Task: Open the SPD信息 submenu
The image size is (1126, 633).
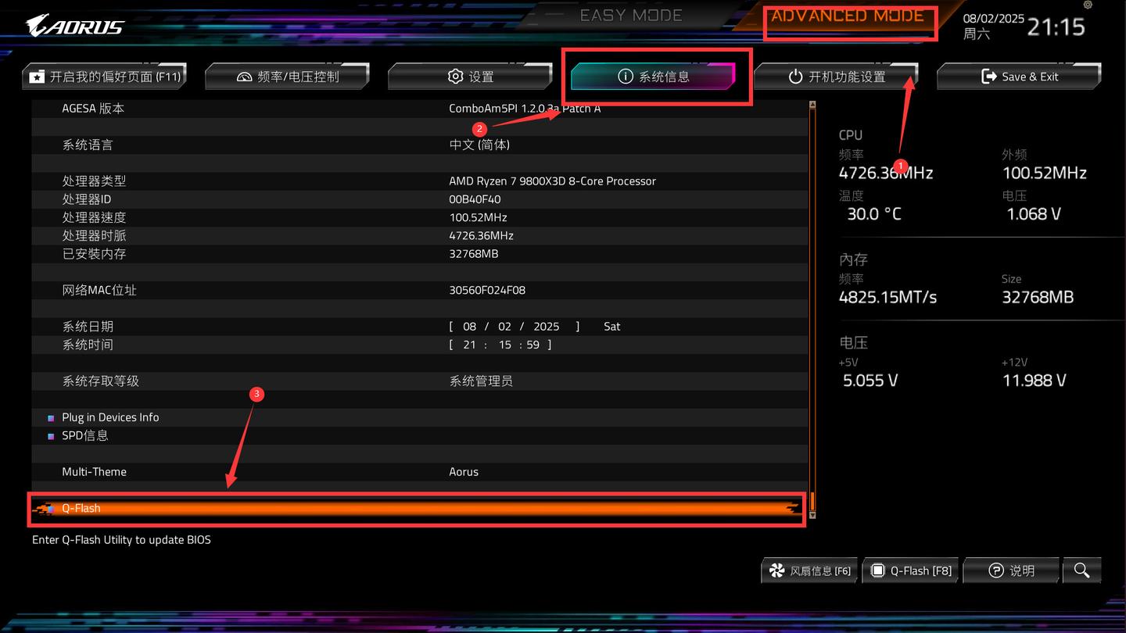Action: point(85,435)
